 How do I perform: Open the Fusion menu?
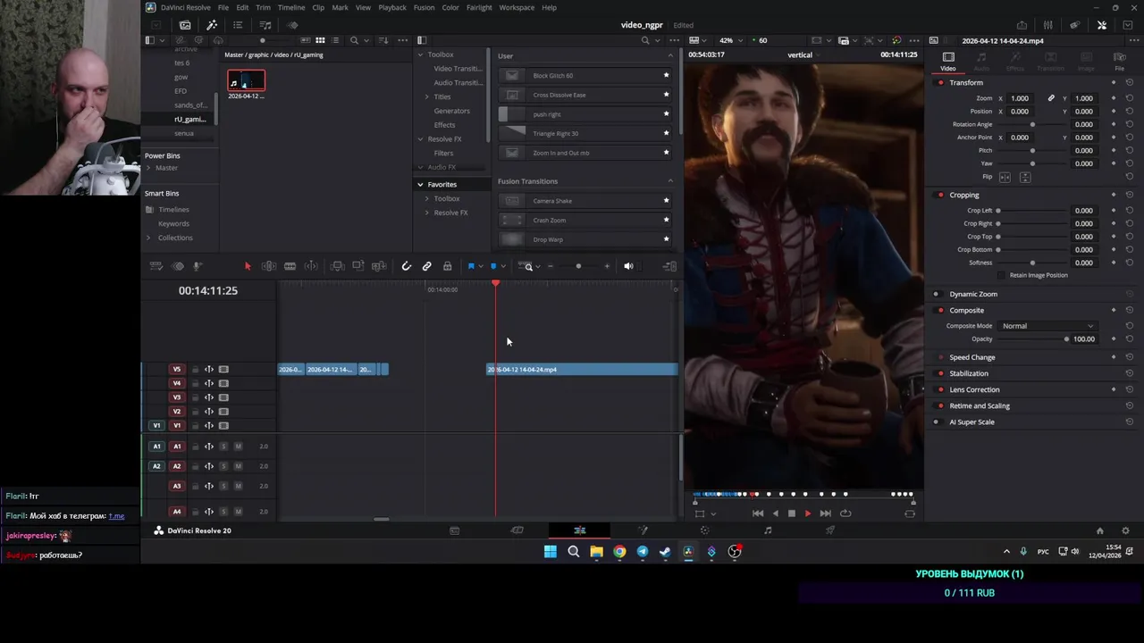pos(424,7)
